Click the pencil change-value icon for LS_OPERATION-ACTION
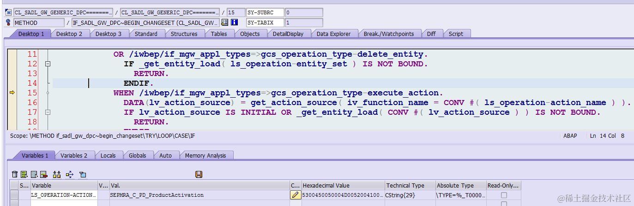Screen dimensions: 634x206 (296, 195)
